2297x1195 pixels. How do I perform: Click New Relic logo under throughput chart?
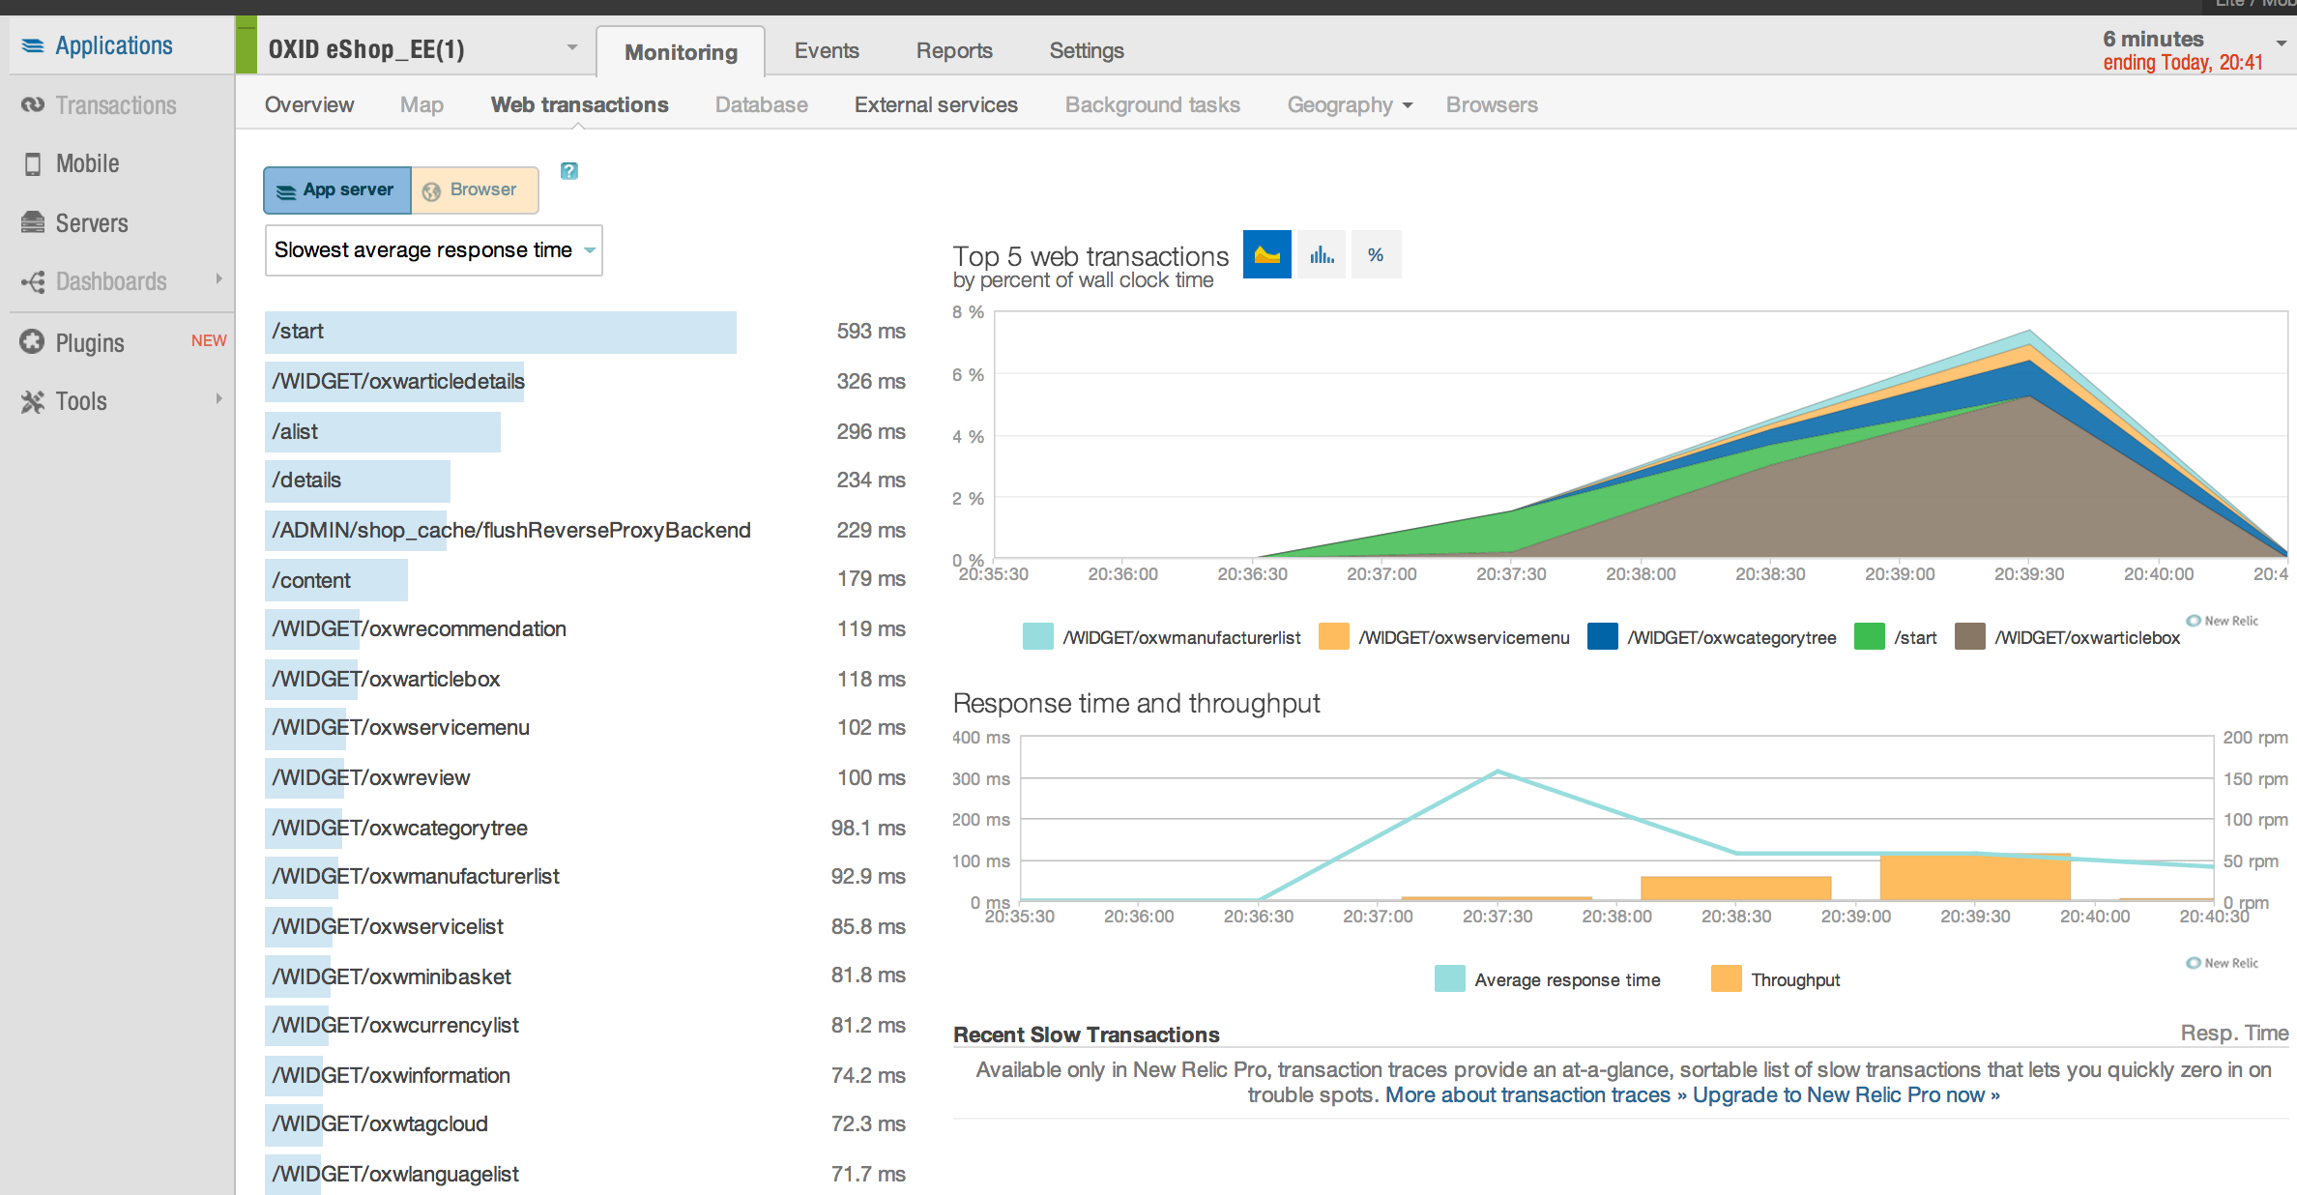click(x=2223, y=963)
